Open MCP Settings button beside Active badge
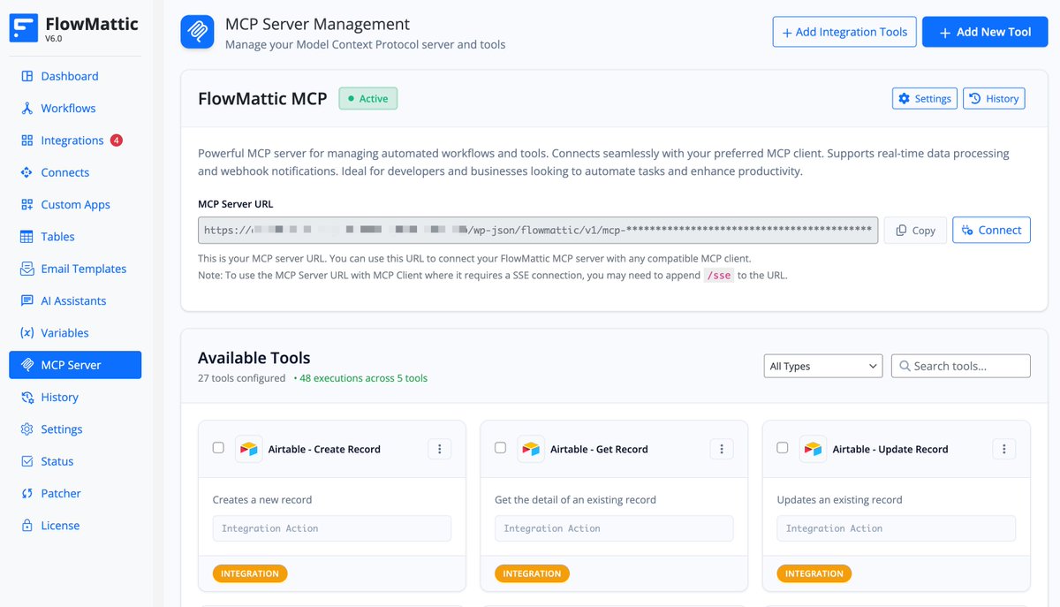Screen dimensions: 1060x607 (x=925, y=98)
